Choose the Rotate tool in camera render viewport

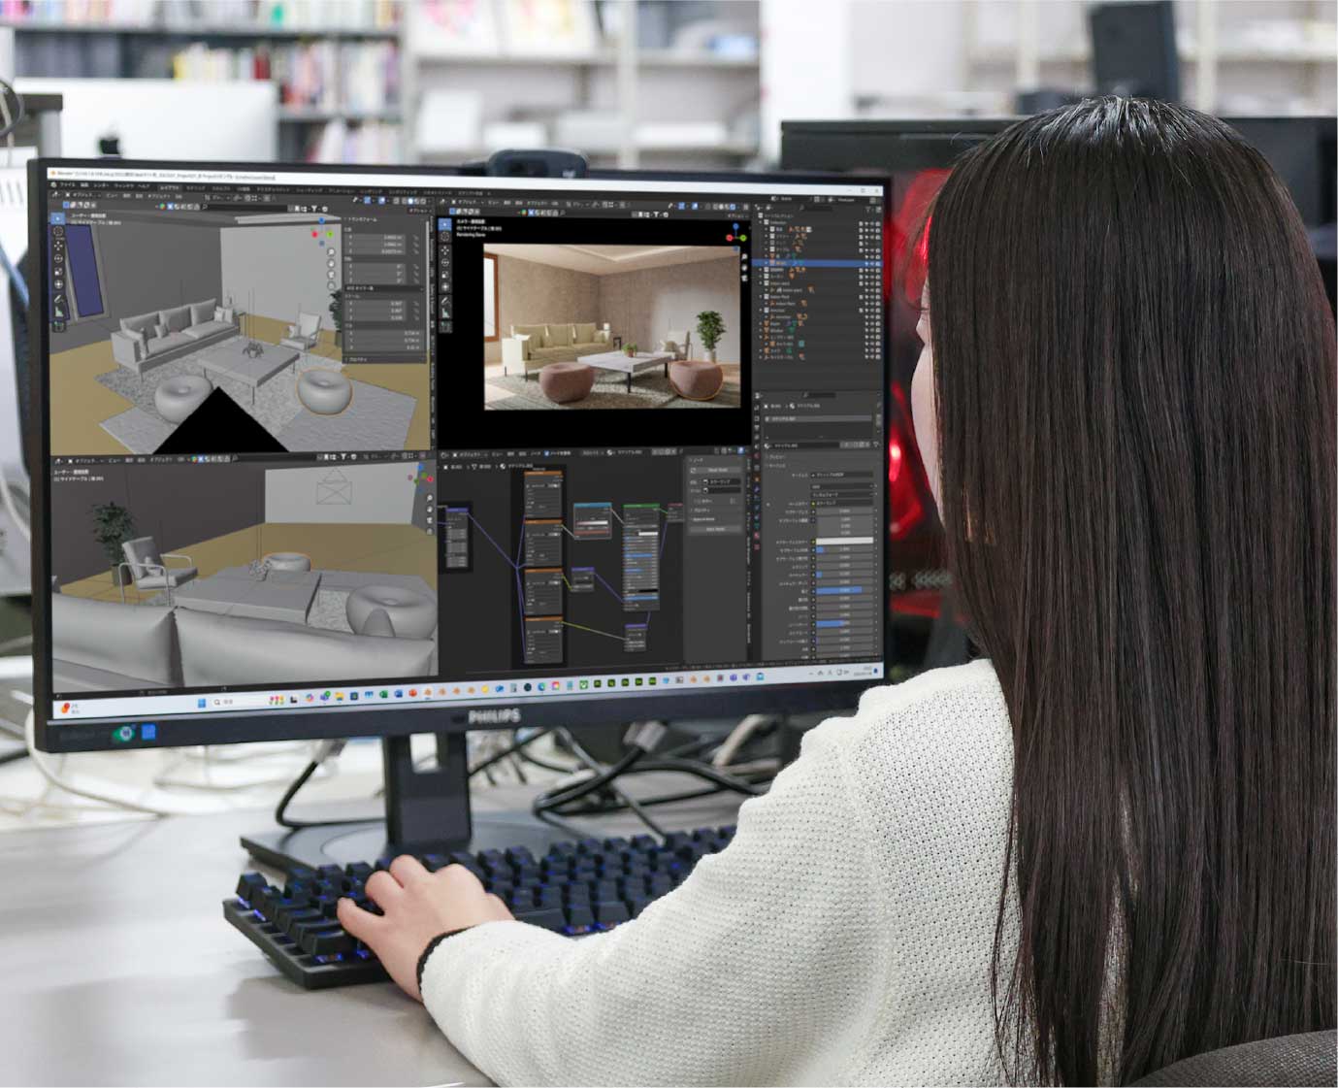[x=444, y=262]
